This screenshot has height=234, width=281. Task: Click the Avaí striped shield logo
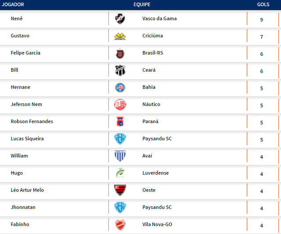click(x=120, y=156)
